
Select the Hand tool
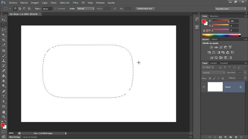3,112
